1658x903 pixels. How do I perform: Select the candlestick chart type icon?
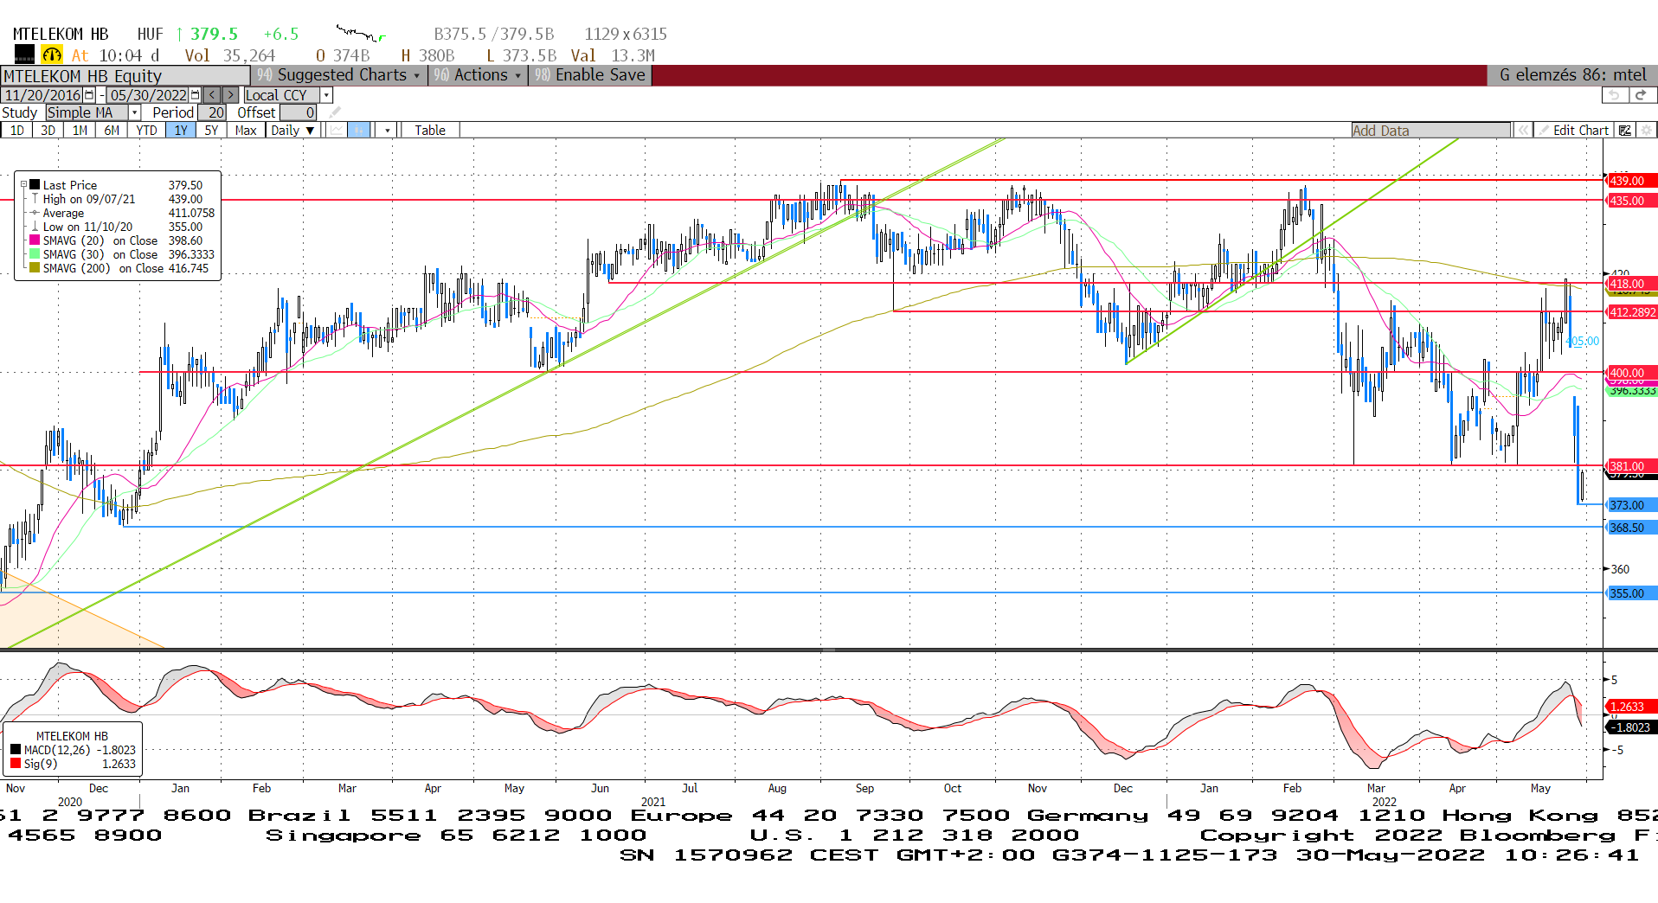click(359, 130)
